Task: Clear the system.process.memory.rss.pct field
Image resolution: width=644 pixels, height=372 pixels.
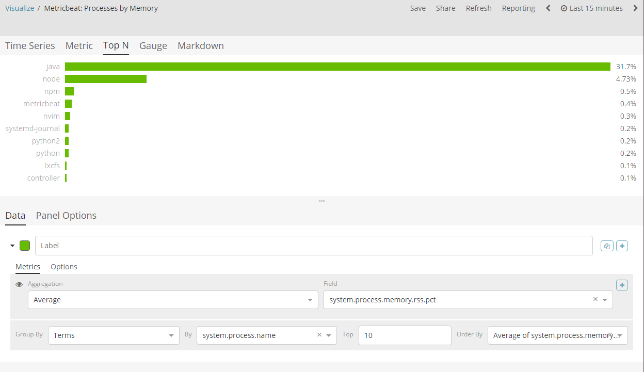Action: coord(595,299)
